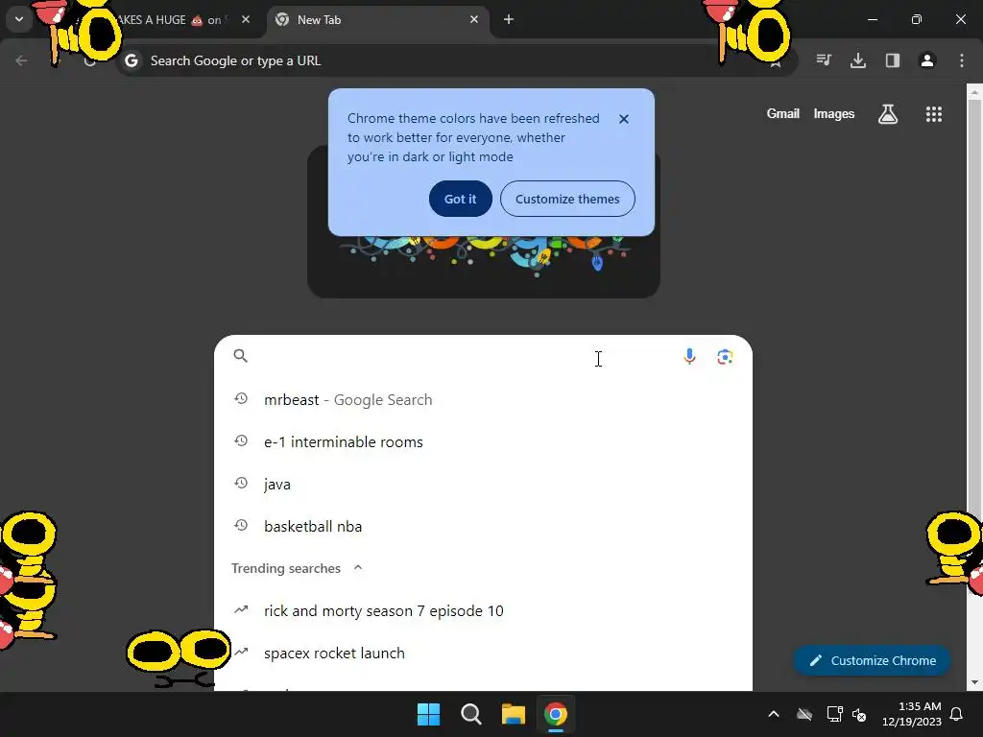Toggle the side panel icon
Viewport: 983px width, 737px height.
click(x=892, y=60)
